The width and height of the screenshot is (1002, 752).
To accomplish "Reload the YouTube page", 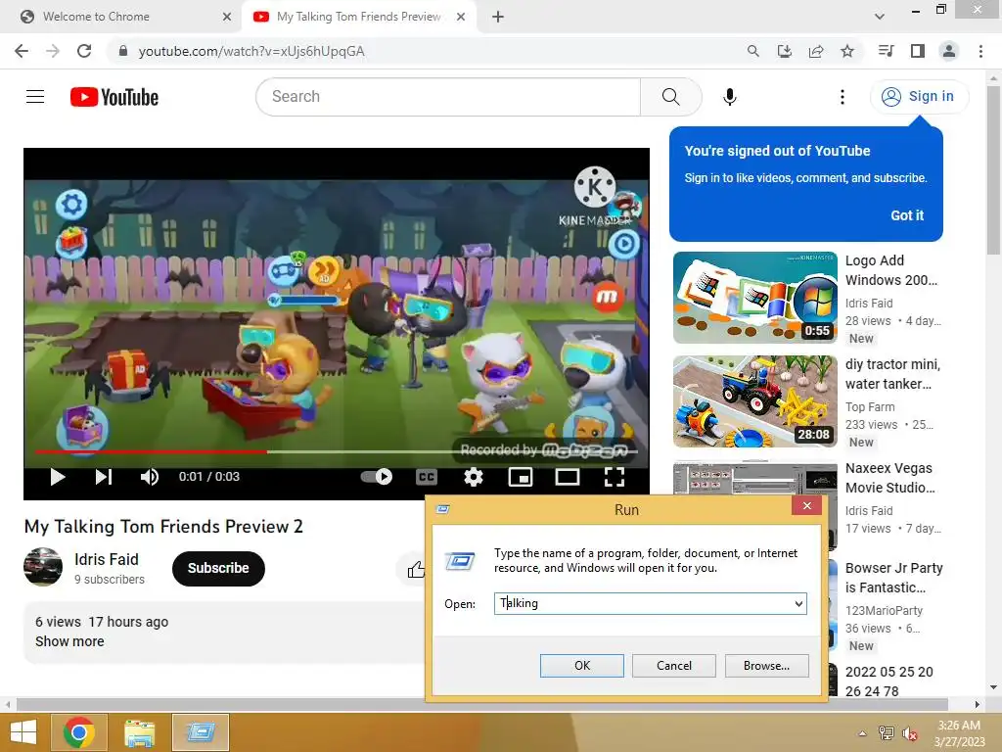I will [84, 51].
